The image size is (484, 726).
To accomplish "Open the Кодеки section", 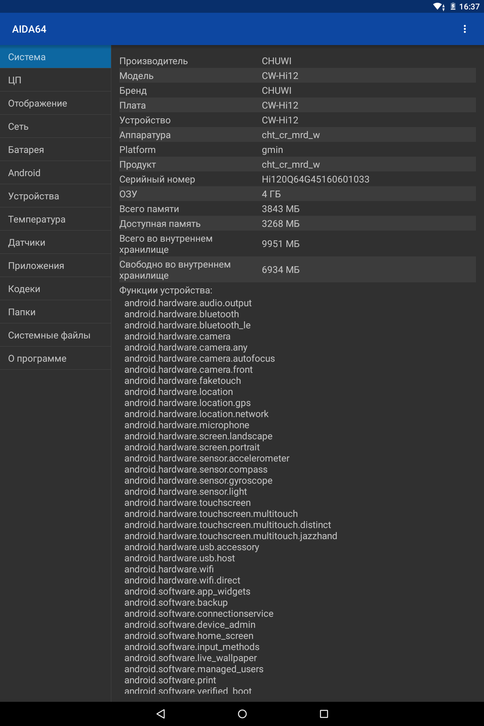I will (55, 289).
